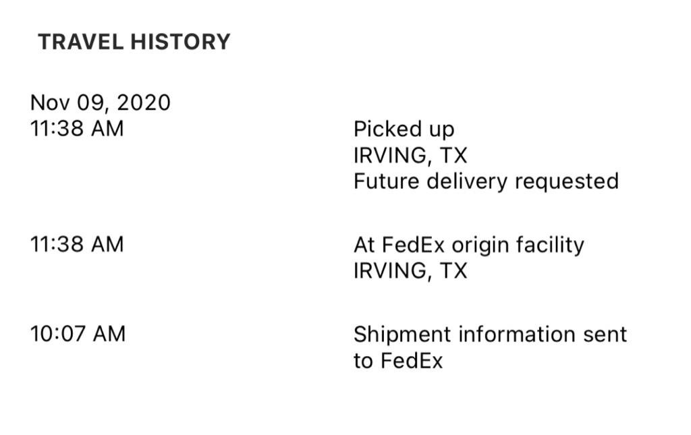Click At FedEx origin facility status
The width and height of the screenshot is (691, 435).
[469, 245]
